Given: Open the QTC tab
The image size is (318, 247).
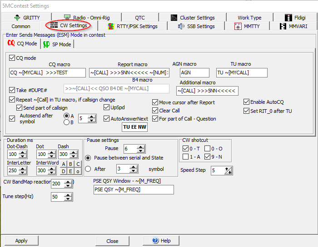Looking at the screenshot, I should (x=139, y=18).
